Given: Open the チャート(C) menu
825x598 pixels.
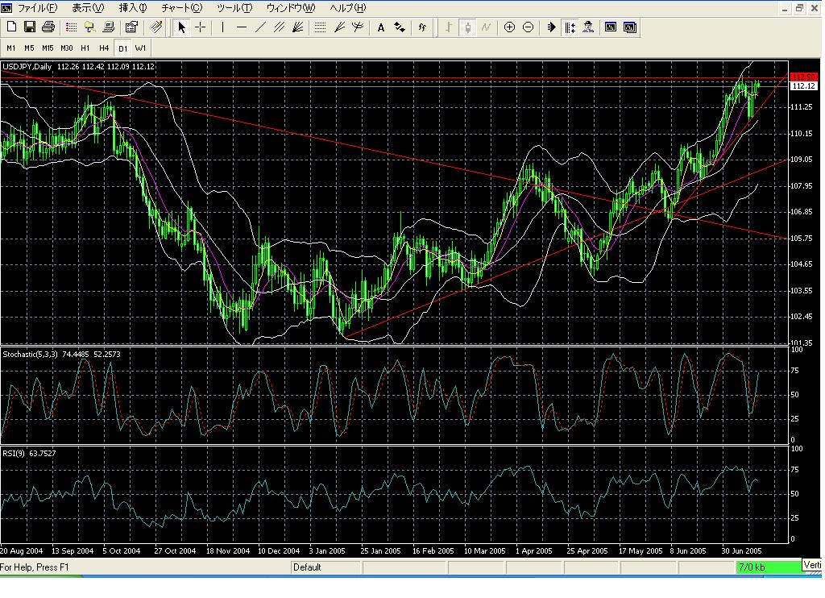Looking at the screenshot, I should pos(181,8).
